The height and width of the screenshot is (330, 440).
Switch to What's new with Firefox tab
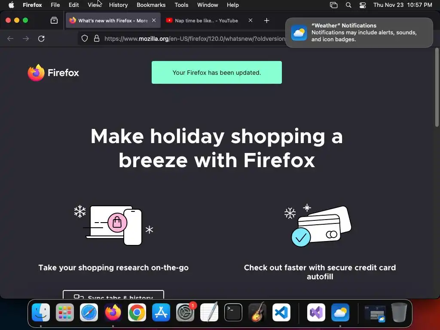pyautogui.click(x=113, y=21)
